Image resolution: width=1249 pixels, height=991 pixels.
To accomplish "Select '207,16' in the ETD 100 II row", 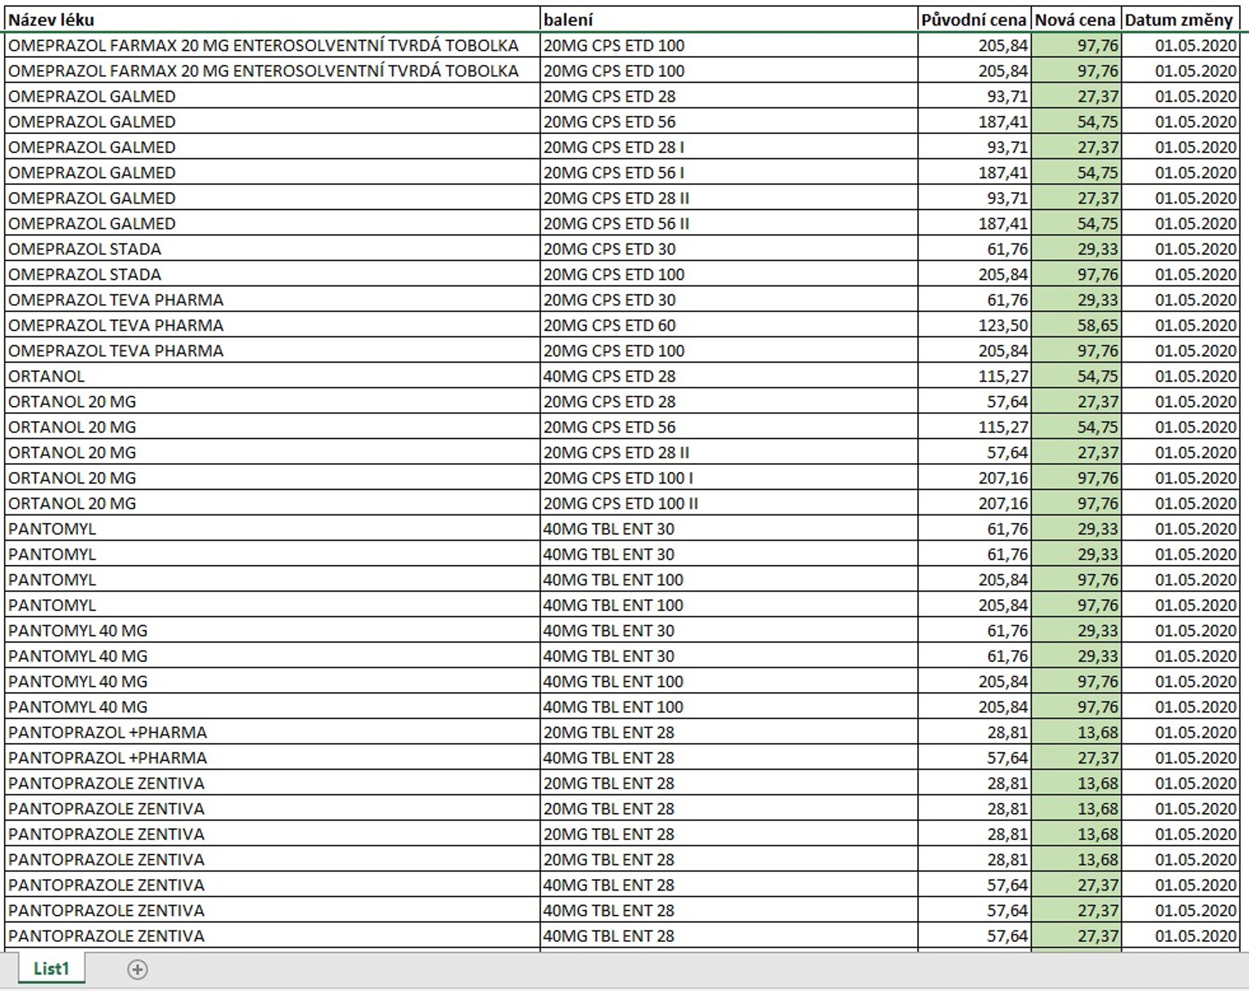I will tap(974, 503).
